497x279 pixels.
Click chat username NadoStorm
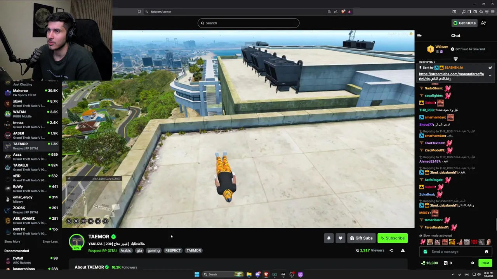(434, 88)
